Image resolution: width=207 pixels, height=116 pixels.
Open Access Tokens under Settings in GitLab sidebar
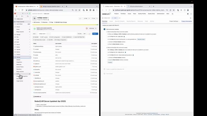coord(20,67)
